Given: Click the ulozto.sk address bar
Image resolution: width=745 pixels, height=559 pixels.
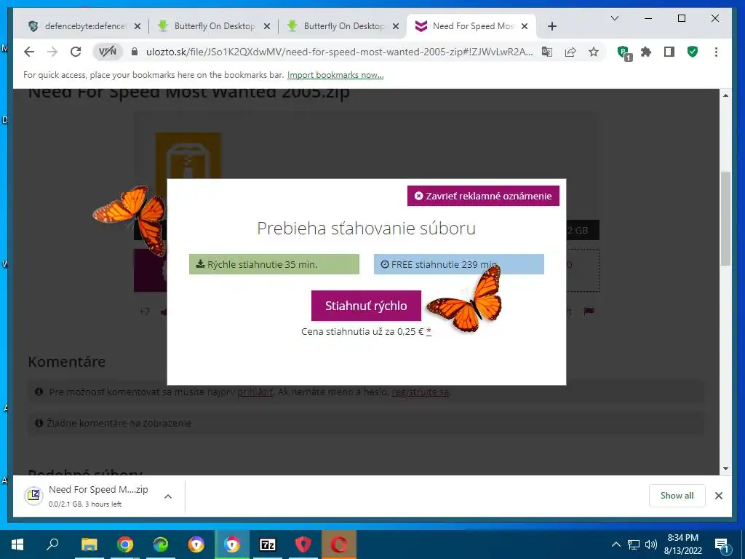Looking at the screenshot, I should (x=339, y=52).
